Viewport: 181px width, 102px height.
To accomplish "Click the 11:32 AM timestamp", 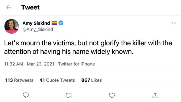I will click(x=14, y=64).
